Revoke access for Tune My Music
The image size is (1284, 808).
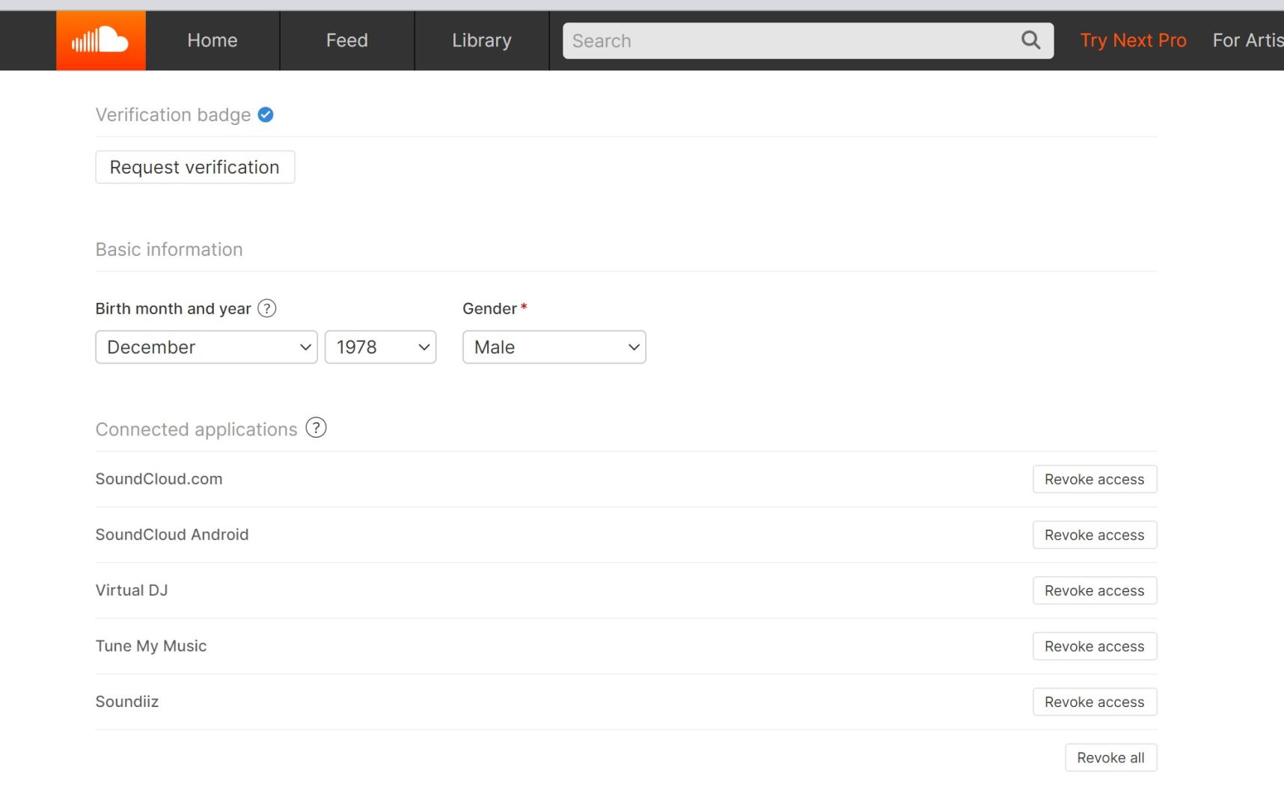(x=1095, y=646)
